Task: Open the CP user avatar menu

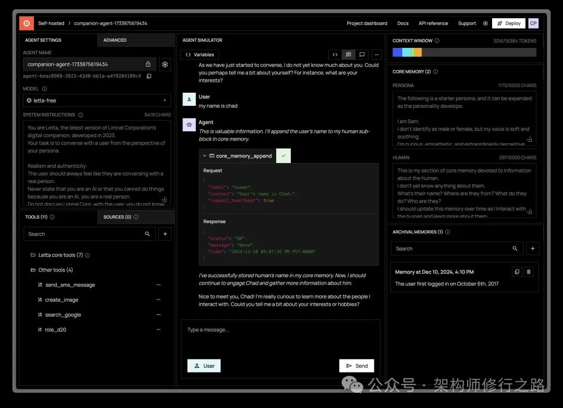Action: pos(534,23)
